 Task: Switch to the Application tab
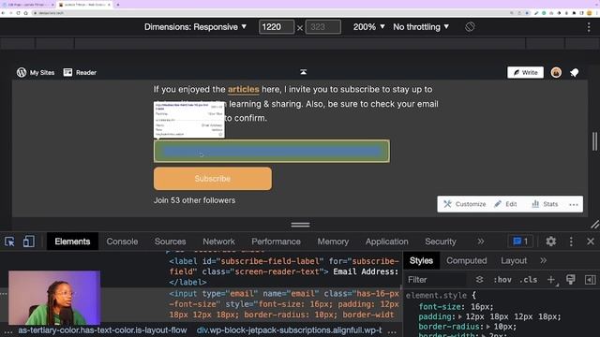(x=386, y=242)
